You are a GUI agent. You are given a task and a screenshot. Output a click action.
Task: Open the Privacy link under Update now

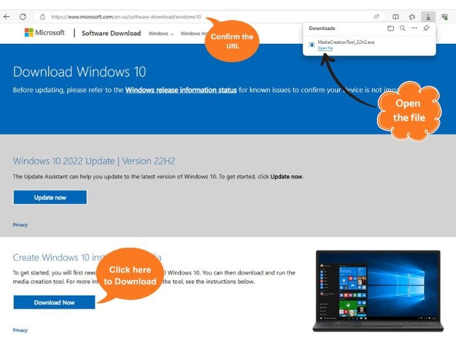[20, 225]
